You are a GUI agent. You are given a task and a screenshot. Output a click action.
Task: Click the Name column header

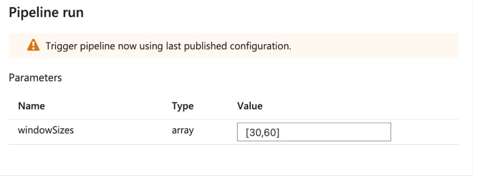31,106
